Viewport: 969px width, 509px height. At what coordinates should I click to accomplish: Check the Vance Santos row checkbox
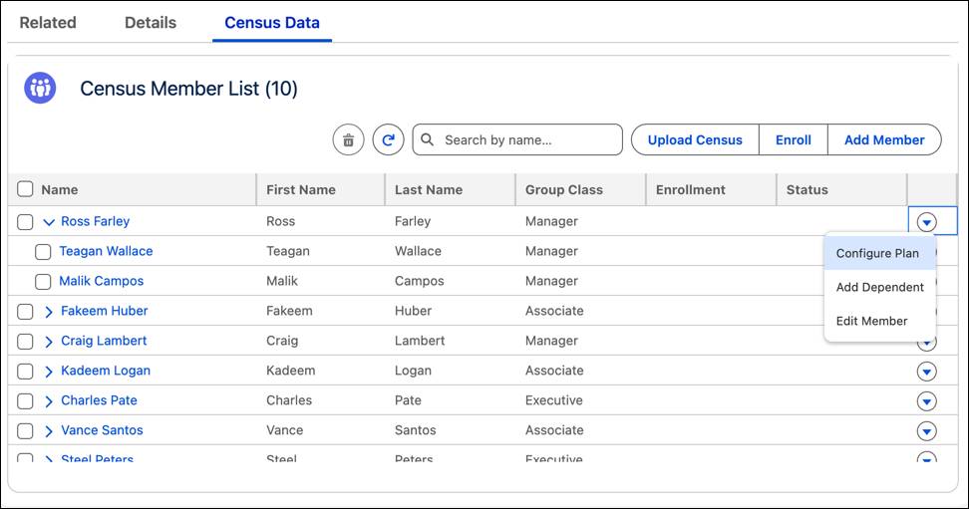pos(25,430)
